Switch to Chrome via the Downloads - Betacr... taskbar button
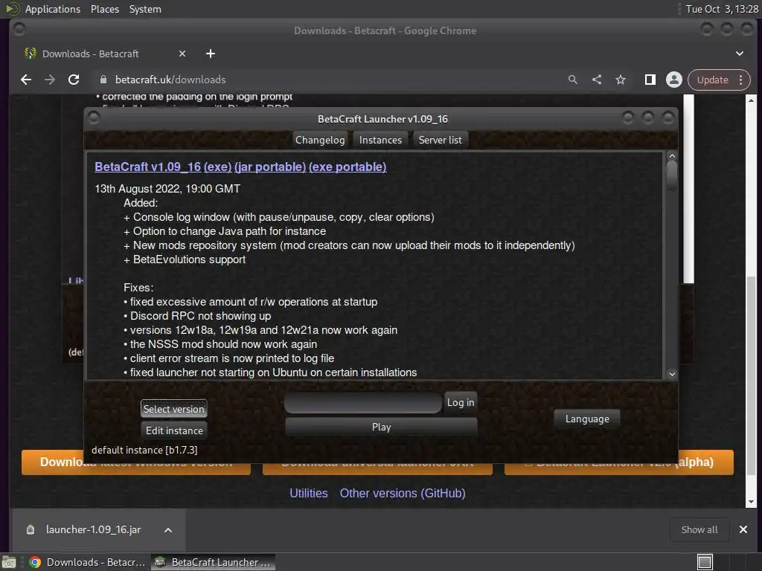 88,562
